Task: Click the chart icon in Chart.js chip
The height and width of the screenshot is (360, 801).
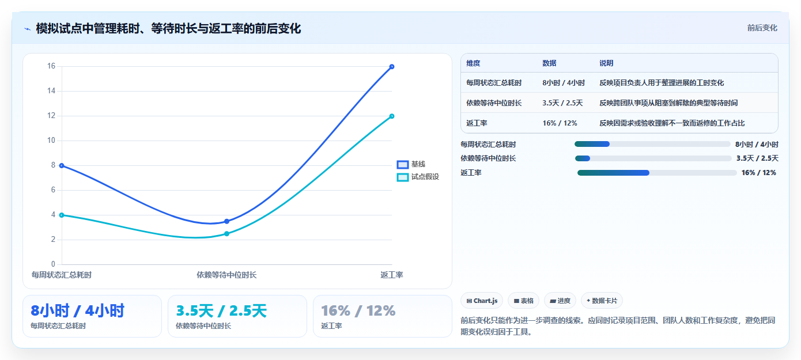Action: [x=469, y=301]
